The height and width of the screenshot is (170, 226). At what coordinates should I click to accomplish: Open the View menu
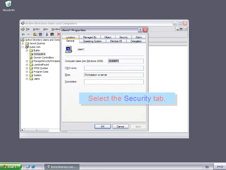[46, 29]
